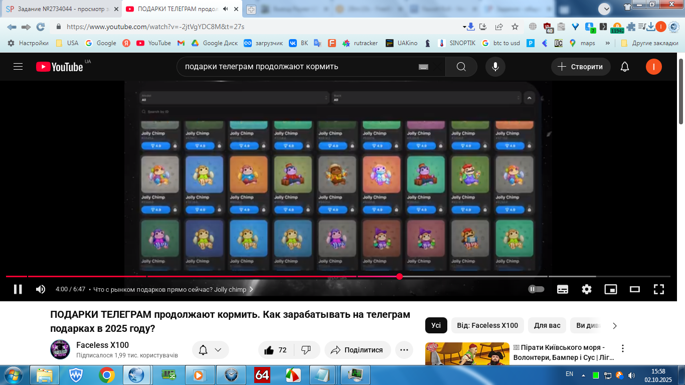Viewport: 685px width, 385px height.
Task: Open YouTube notifications bell
Action: [625, 67]
